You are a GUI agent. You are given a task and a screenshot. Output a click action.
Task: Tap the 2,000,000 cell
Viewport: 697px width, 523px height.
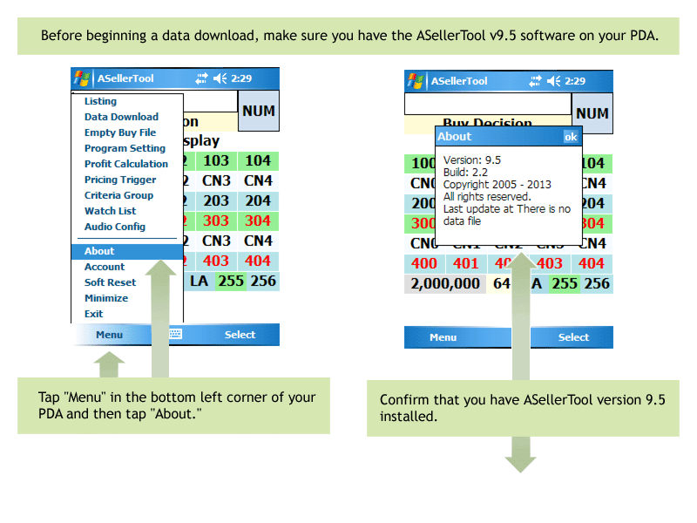445,284
